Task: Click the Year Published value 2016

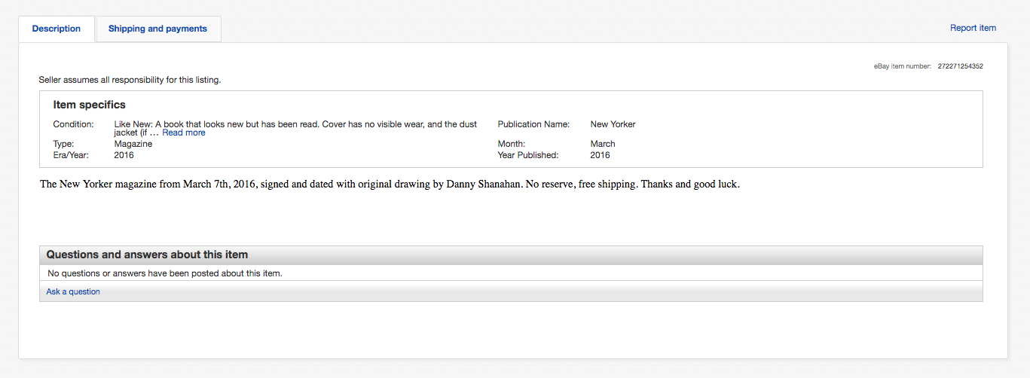Action: click(x=600, y=155)
